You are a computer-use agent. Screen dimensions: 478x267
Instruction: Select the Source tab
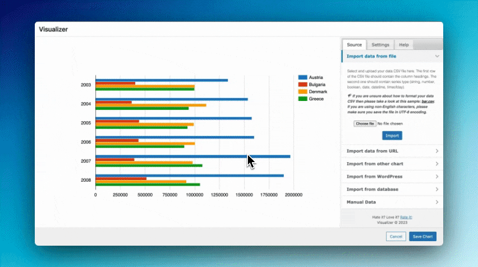pyautogui.click(x=354, y=45)
